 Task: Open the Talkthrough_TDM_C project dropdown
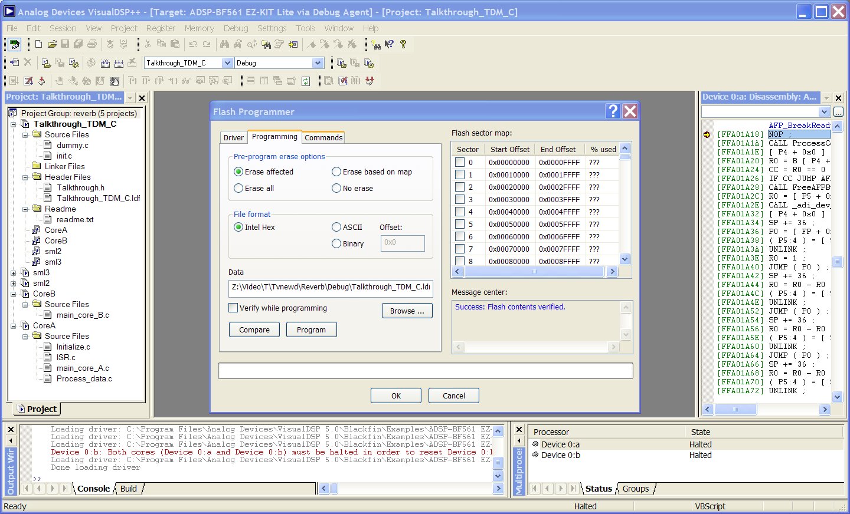[x=227, y=62]
